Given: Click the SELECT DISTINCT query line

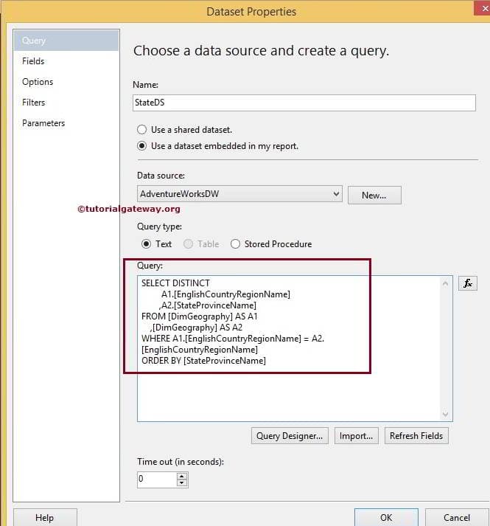Looking at the screenshot, I should 175,283.
